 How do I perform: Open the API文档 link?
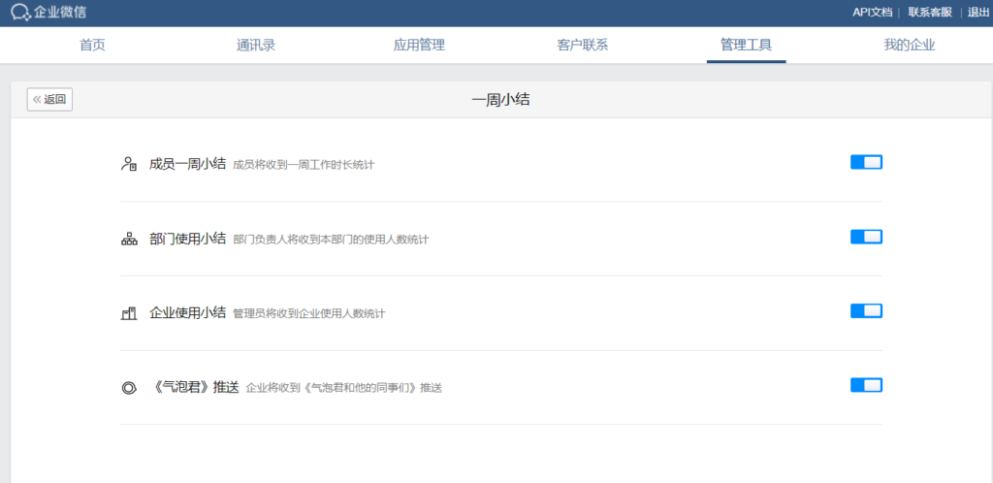pyautogui.click(x=873, y=12)
